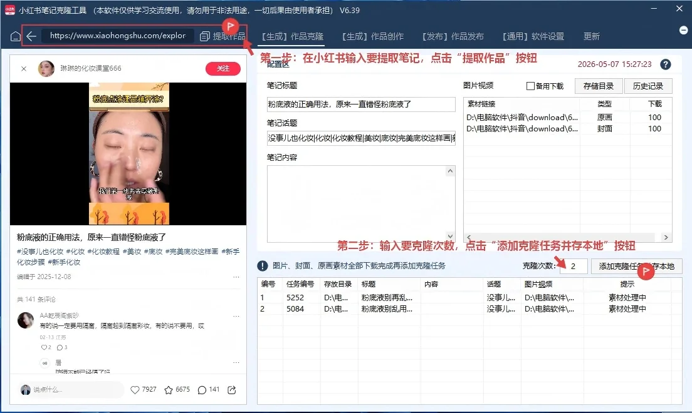Image resolution: width=692 pixels, height=413 pixels.
Task: Edit the 笔记标题 text field
Action: click(x=361, y=105)
